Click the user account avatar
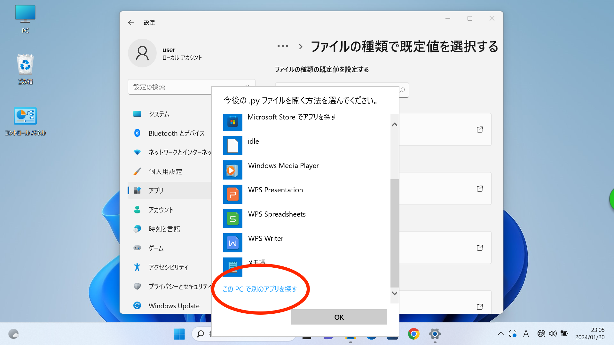This screenshot has width=614, height=345. click(x=142, y=53)
